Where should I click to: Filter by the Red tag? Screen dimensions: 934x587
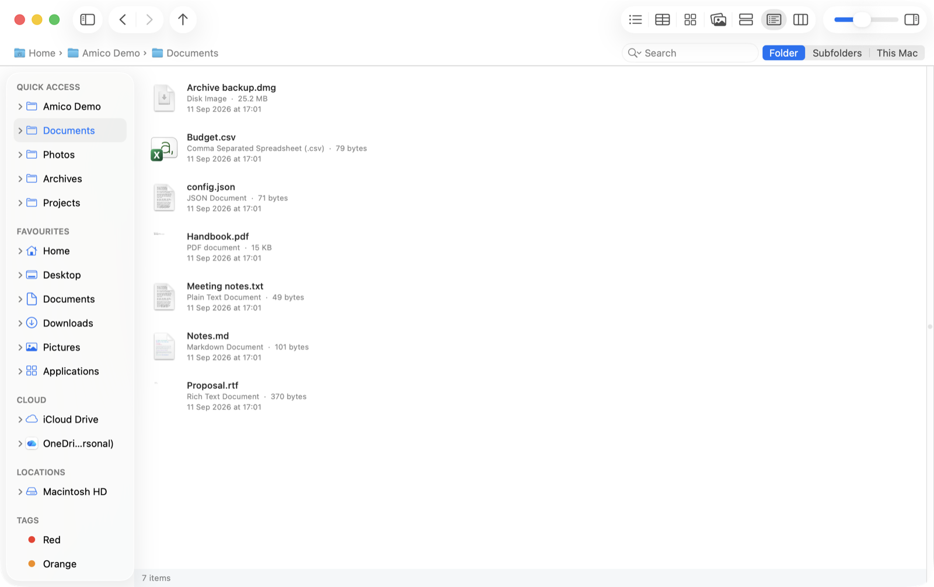coord(70,540)
